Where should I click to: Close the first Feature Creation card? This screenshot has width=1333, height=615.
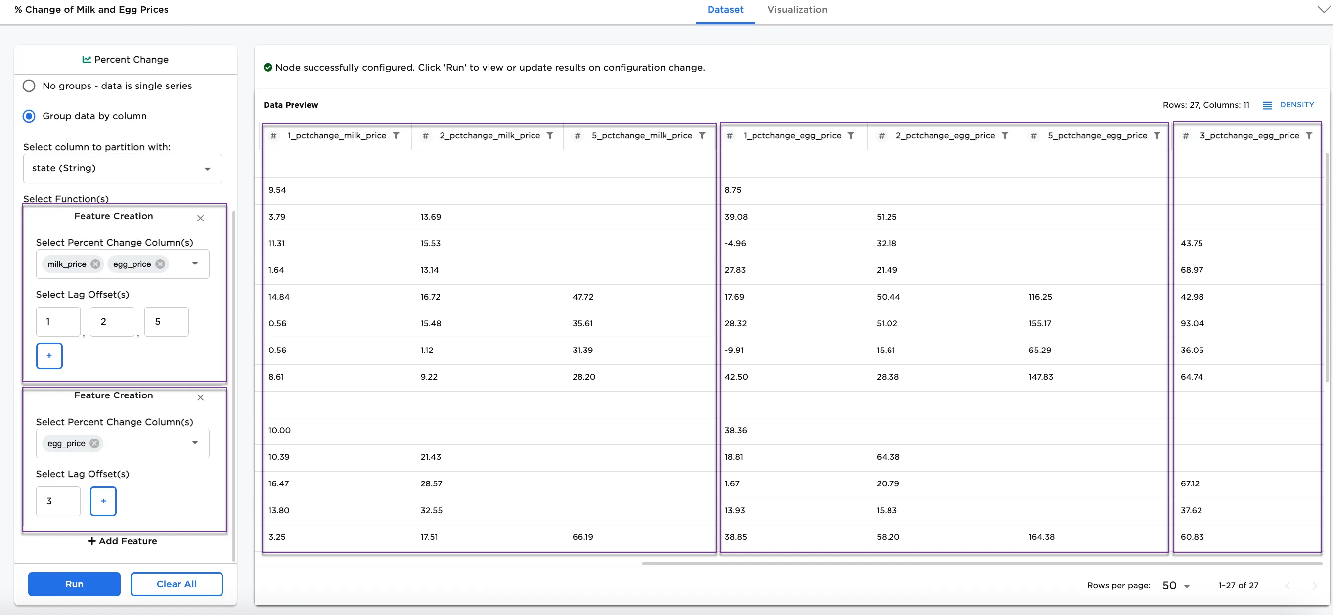click(x=200, y=219)
